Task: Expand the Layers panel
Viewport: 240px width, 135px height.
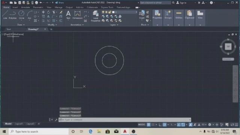Action: coord(114,25)
